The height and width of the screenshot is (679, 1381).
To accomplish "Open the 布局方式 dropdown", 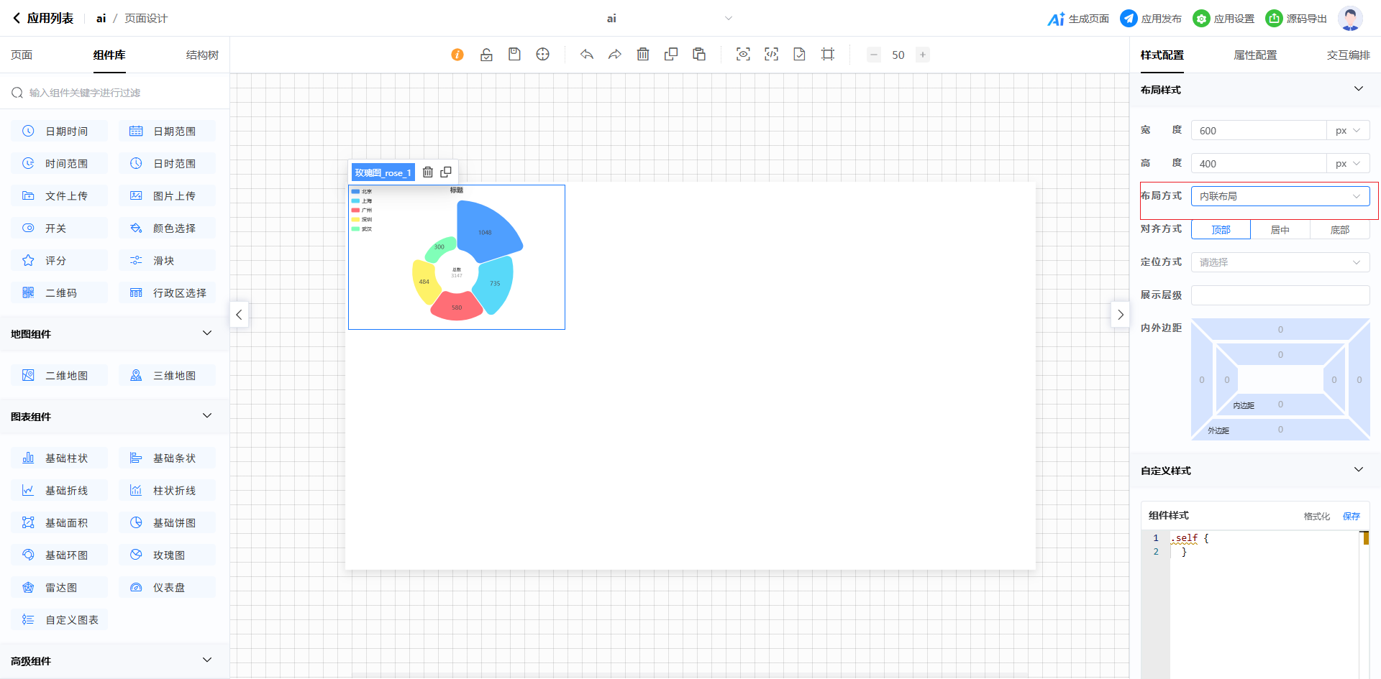I will [x=1280, y=196].
